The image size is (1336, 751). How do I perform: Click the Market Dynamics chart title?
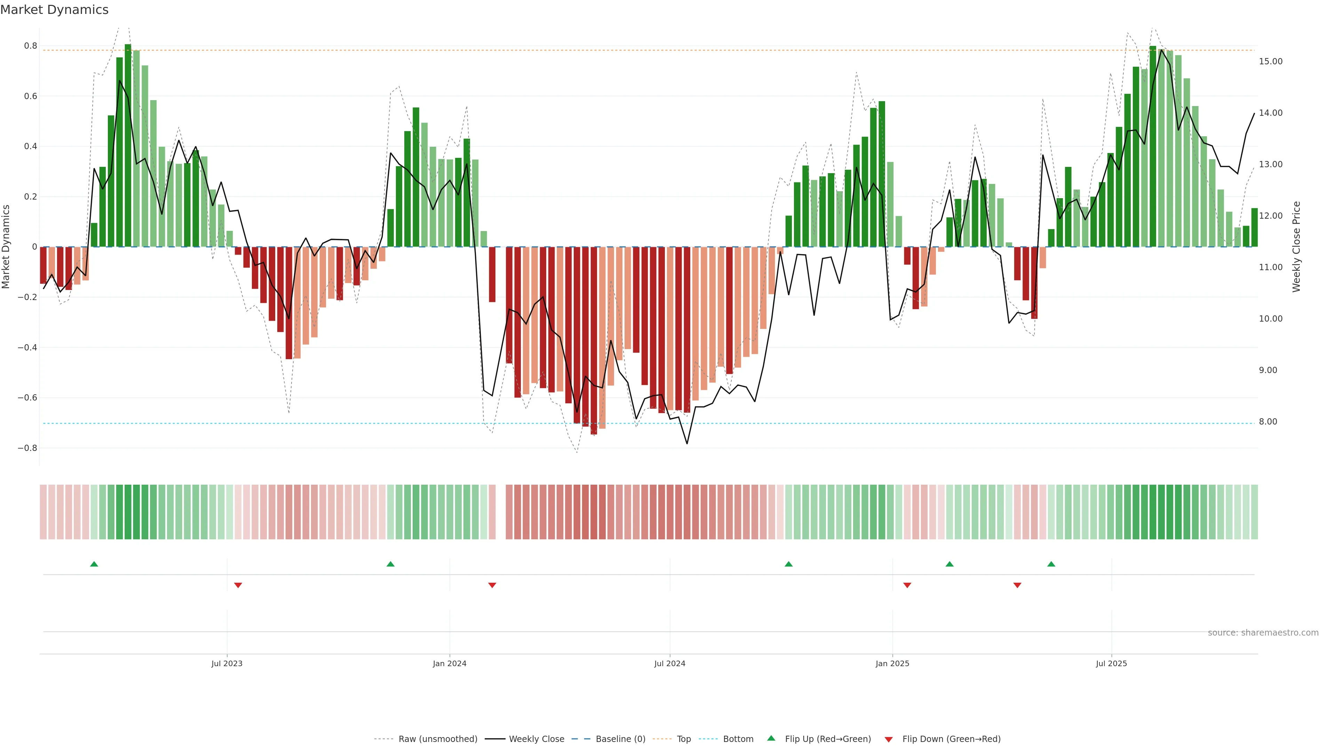[55, 10]
